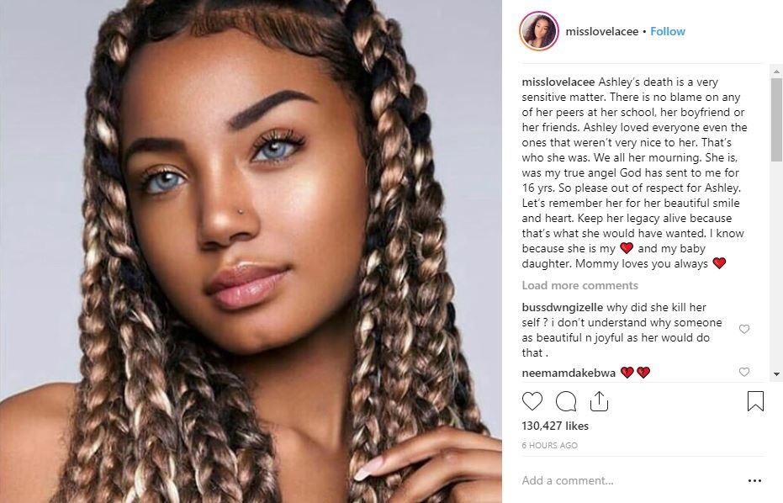
Task: Open misslovelacee username in the header
Action: tap(601, 31)
